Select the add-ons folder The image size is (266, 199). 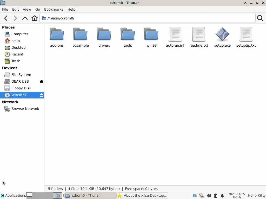(x=57, y=37)
